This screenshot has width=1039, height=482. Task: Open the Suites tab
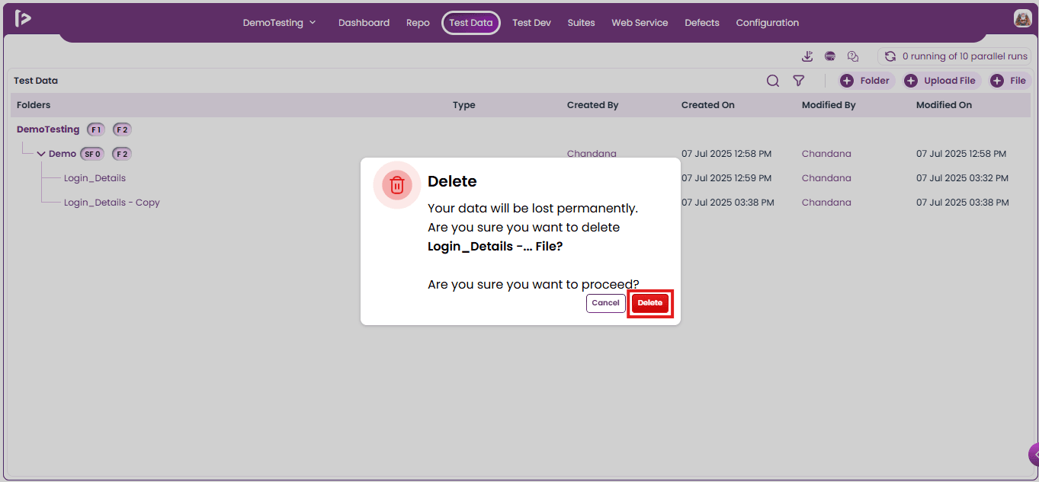coord(581,23)
